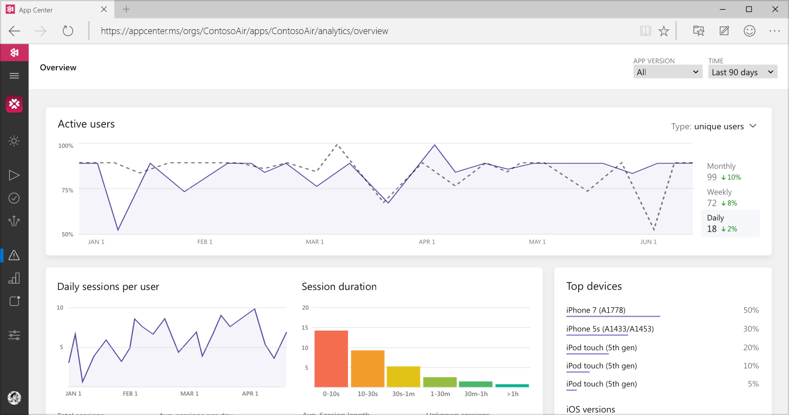789x415 pixels.
Task: Go back with the browser back arrow
Action: point(15,31)
